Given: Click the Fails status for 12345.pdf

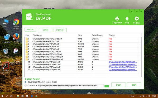Looking at the screenshot, I should point(110,52).
